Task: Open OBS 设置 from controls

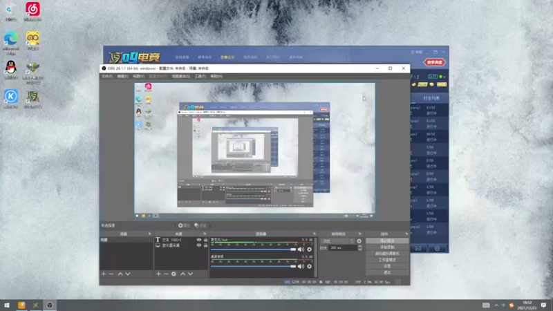Action: pyautogui.click(x=387, y=266)
